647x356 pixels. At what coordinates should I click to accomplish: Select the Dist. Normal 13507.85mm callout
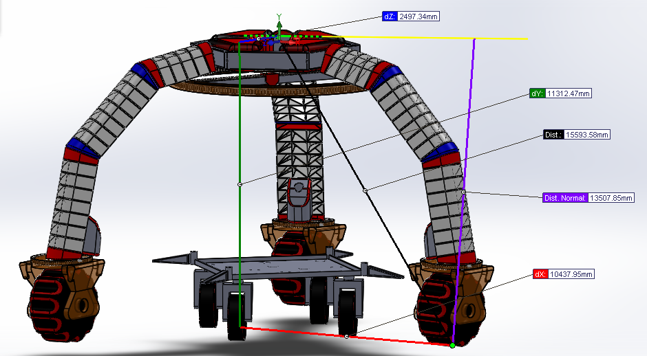[588, 198]
